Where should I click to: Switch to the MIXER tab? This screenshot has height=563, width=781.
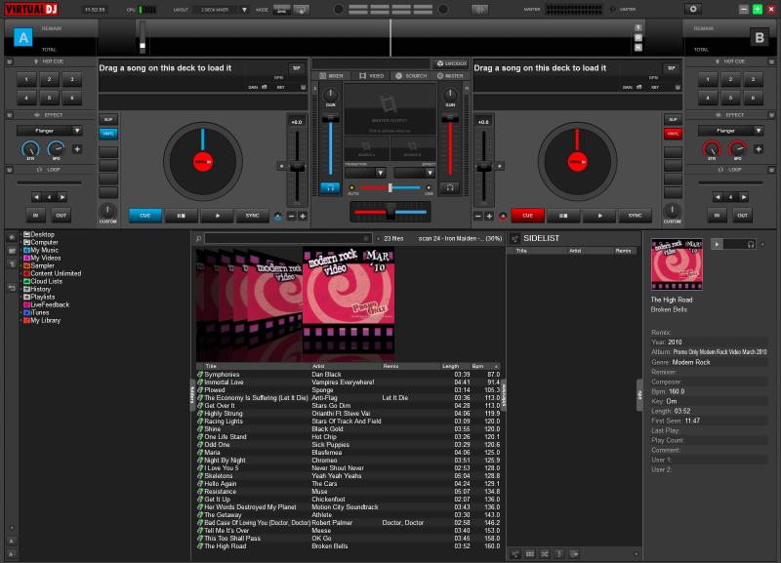(331, 76)
